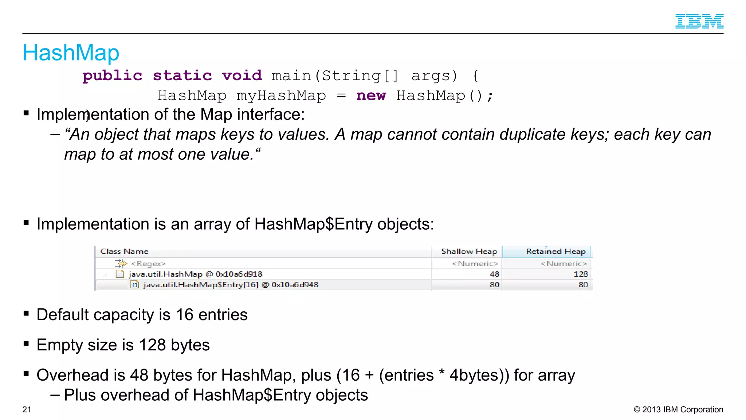Click shallow heap value 48
This screenshot has width=746, height=420.
click(494, 274)
